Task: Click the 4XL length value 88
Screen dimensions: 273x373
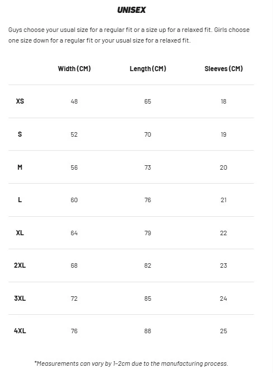Action: (148, 331)
